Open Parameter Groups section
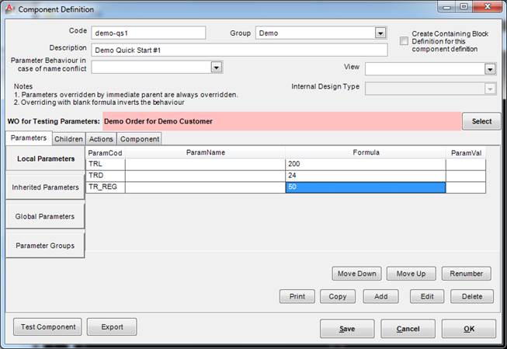Image resolution: width=507 pixels, height=349 pixels. 45,246
